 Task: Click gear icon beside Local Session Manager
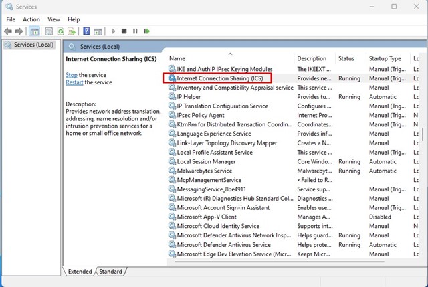point(172,161)
